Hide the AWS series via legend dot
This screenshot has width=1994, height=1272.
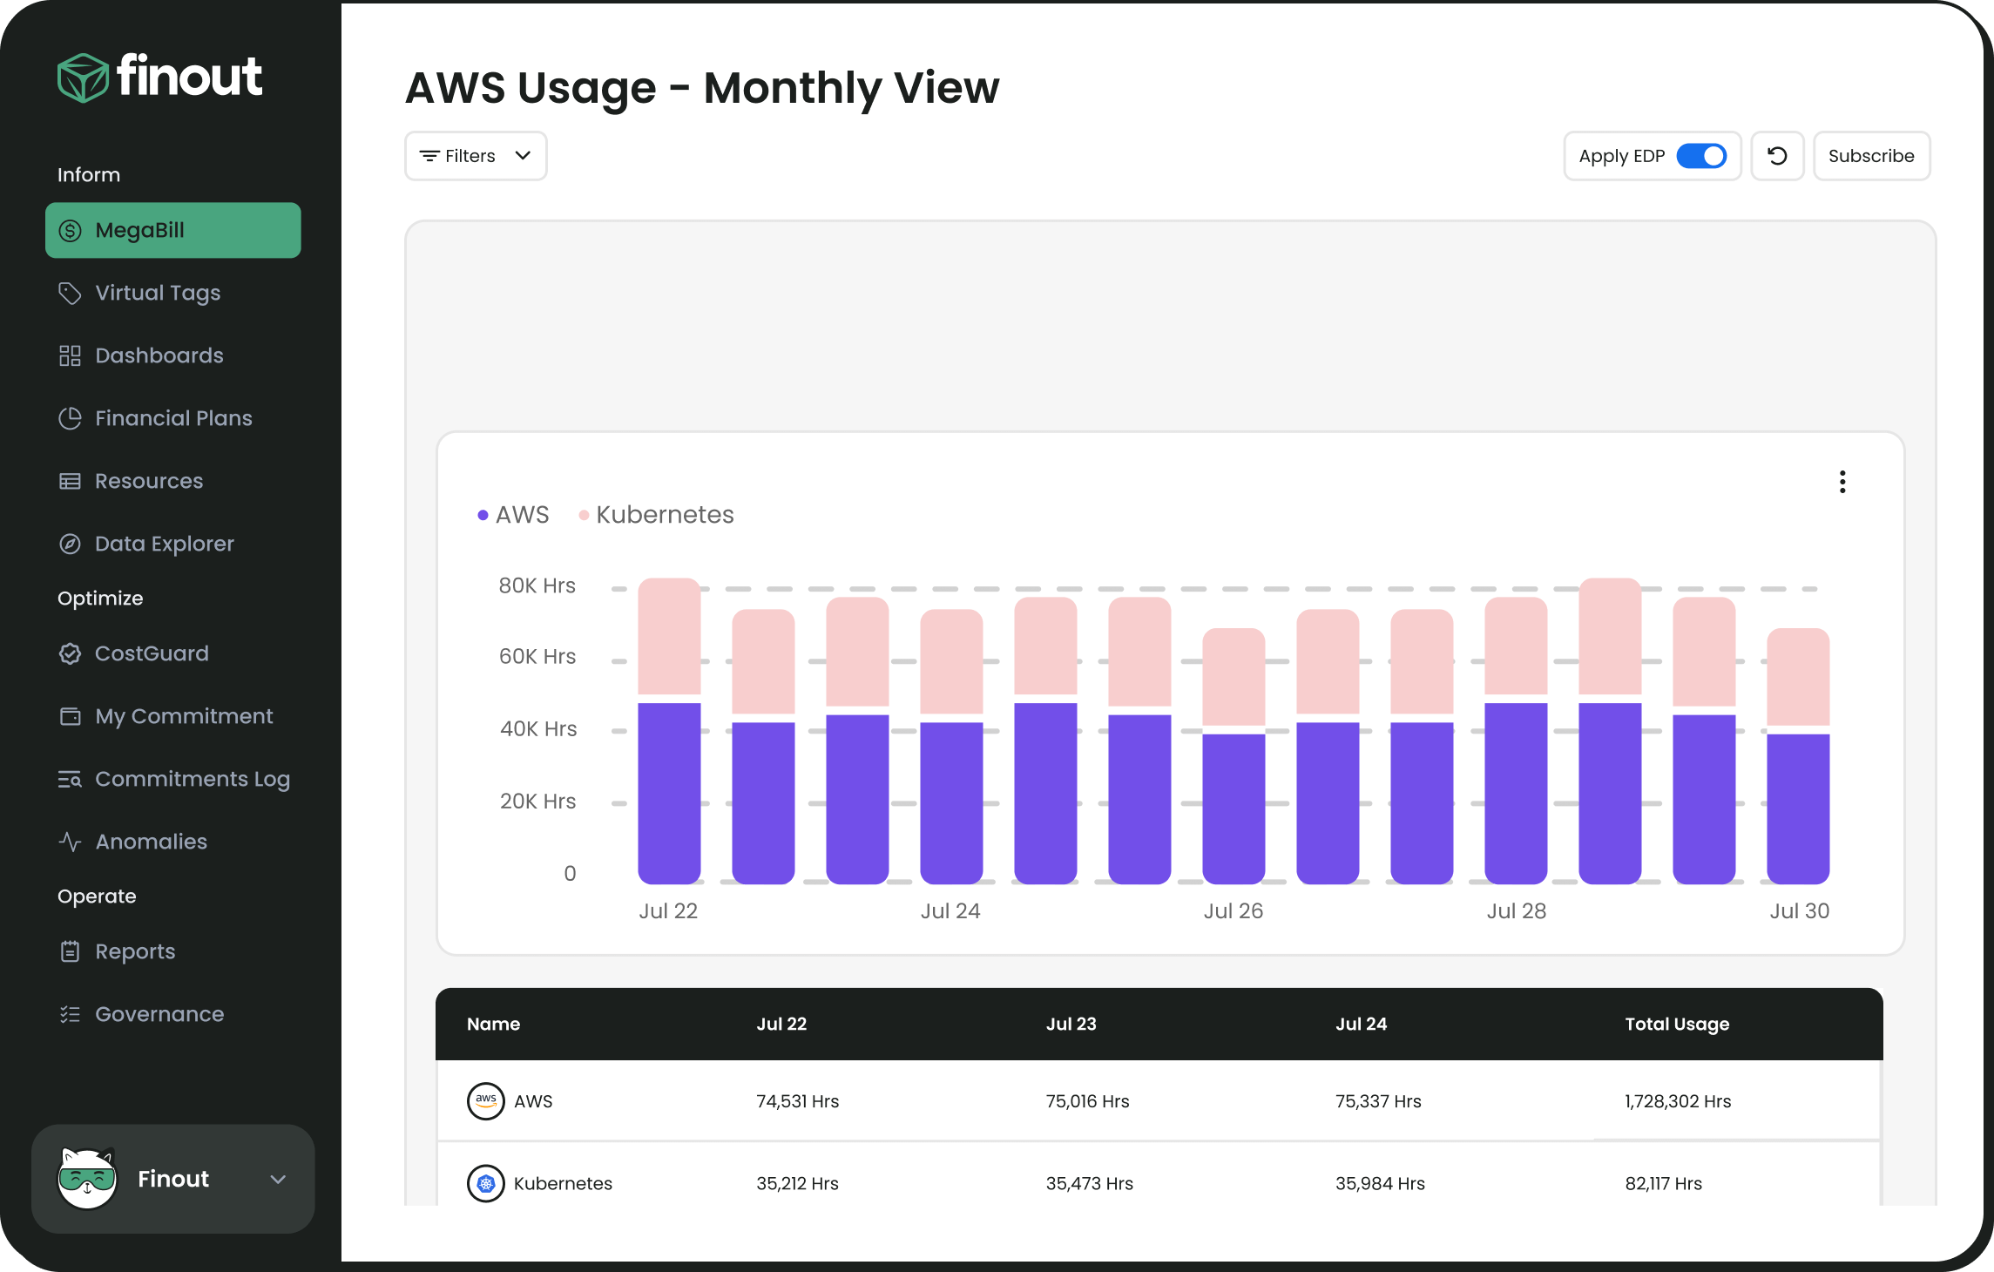483,514
